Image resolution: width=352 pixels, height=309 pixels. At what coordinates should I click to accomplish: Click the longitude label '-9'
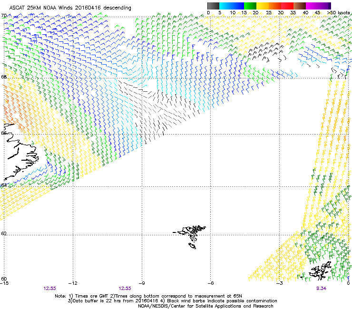pos(142,283)
